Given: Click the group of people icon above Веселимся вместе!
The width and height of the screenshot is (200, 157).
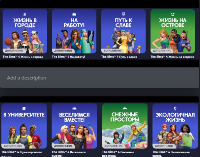Looking at the screenshot, I should [74, 108].
